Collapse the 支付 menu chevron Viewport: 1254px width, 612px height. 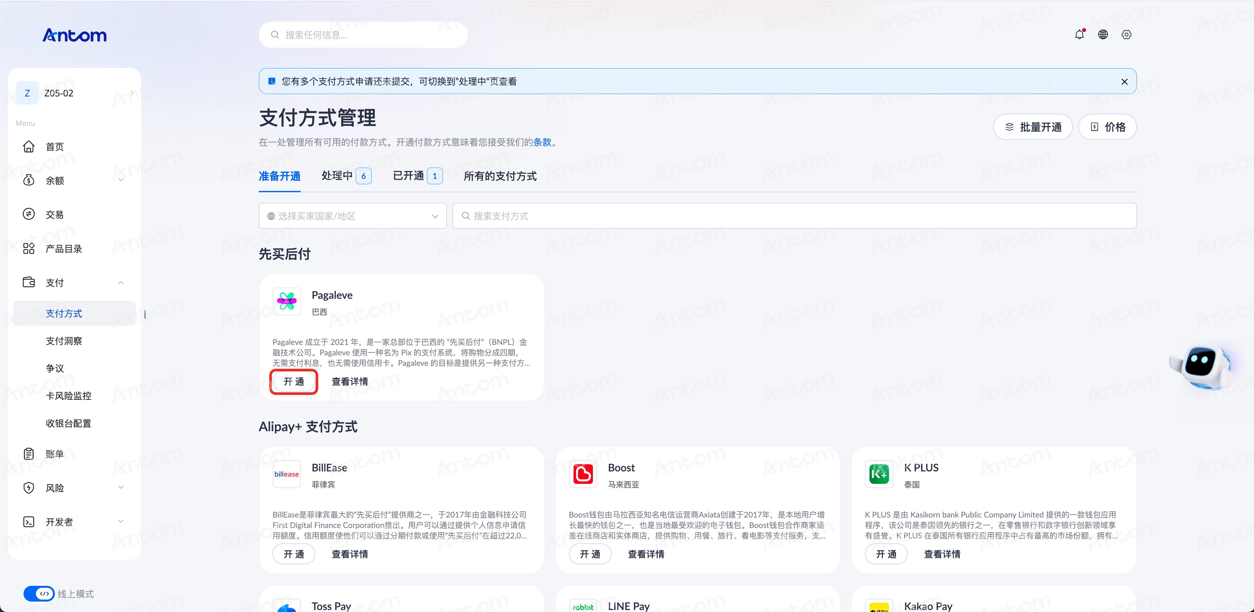click(x=121, y=282)
